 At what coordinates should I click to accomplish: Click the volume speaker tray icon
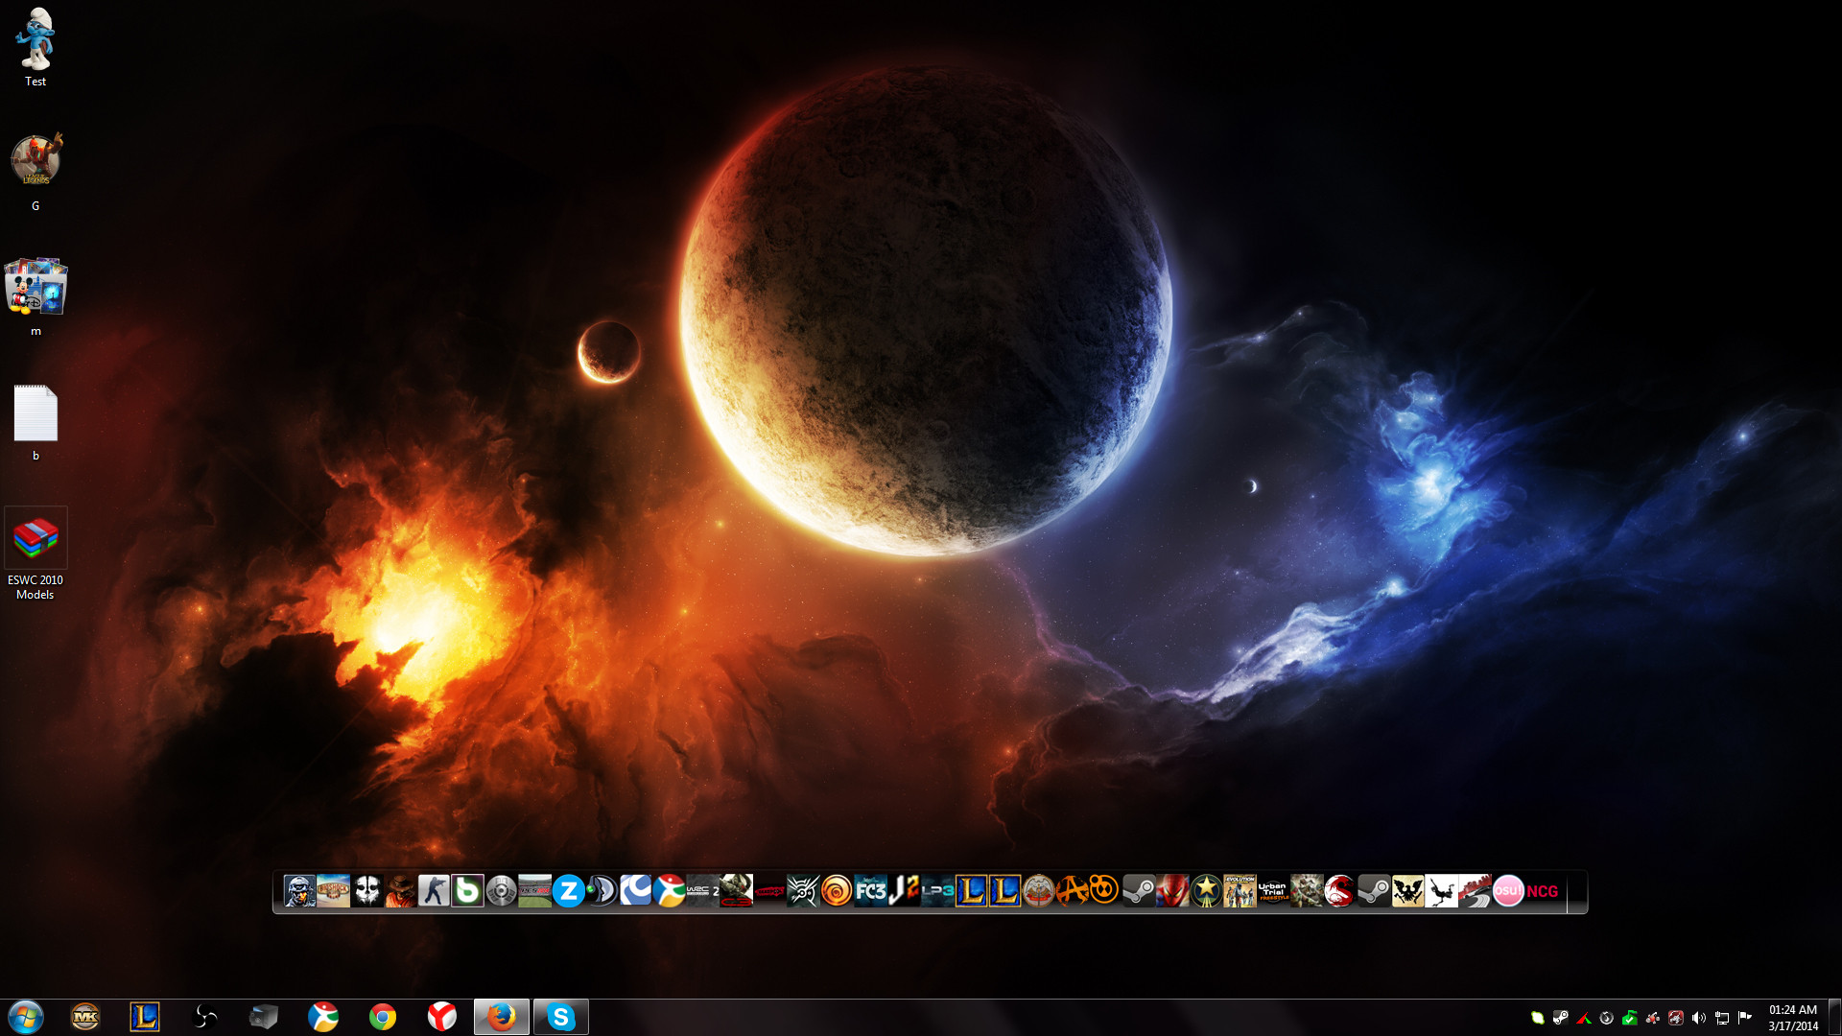tap(1698, 1018)
